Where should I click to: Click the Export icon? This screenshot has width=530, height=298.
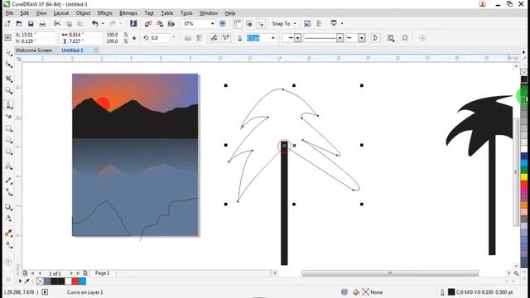(x=160, y=24)
